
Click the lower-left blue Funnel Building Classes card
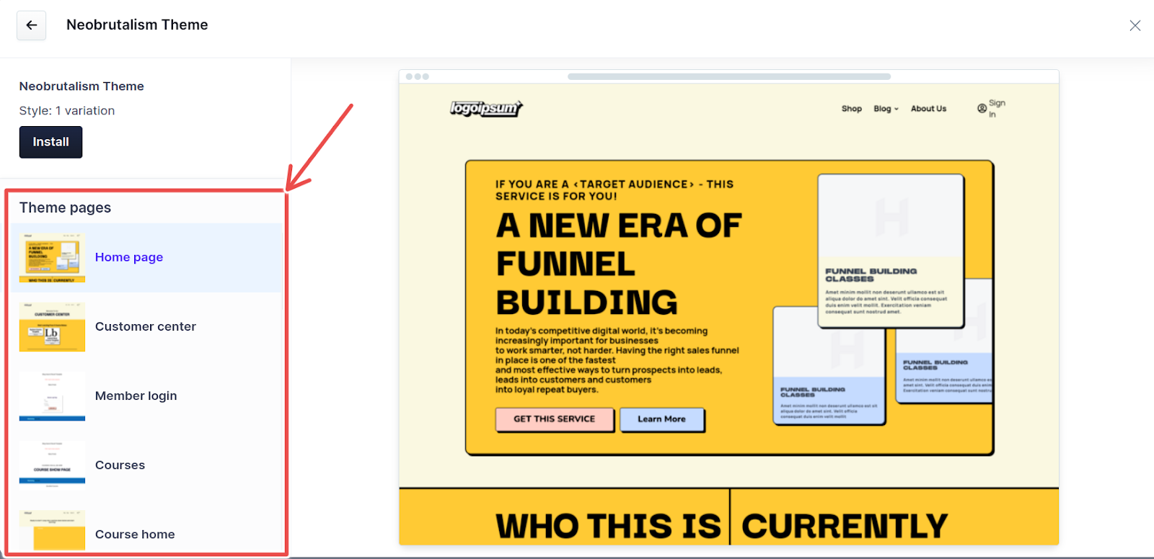coord(829,365)
